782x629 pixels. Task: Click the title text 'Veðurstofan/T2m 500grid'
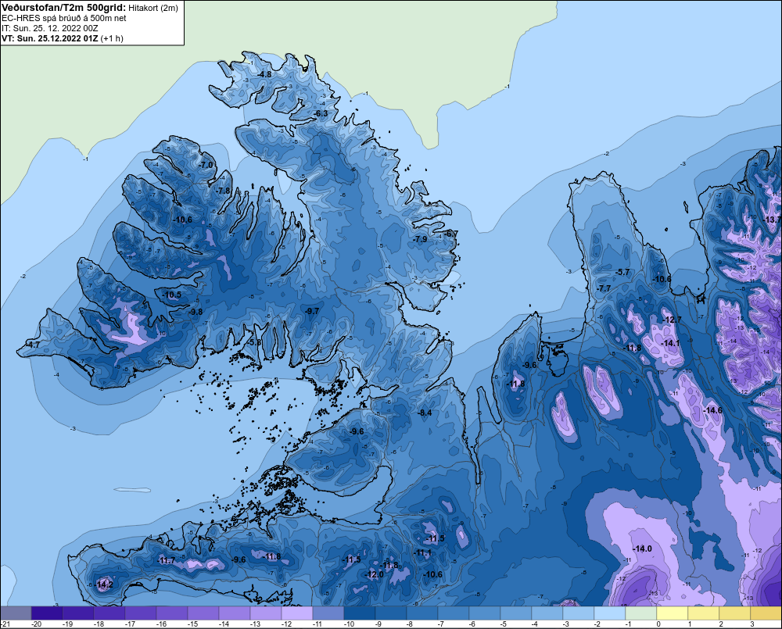pos(64,8)
